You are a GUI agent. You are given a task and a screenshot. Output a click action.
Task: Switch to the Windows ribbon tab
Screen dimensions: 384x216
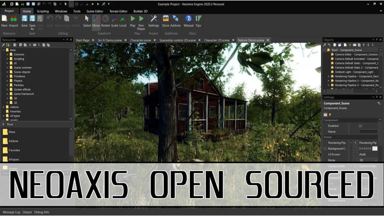point(61,11)
